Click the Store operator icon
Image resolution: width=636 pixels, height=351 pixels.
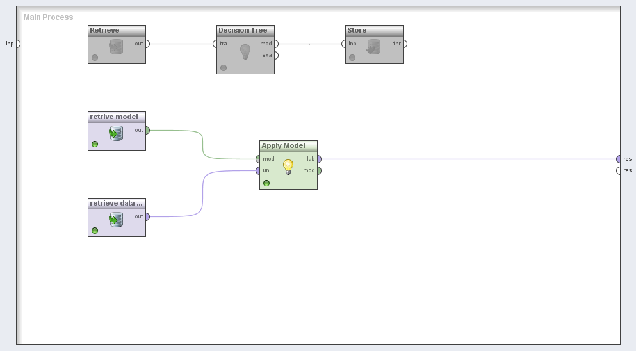click(x=373, y=47)
